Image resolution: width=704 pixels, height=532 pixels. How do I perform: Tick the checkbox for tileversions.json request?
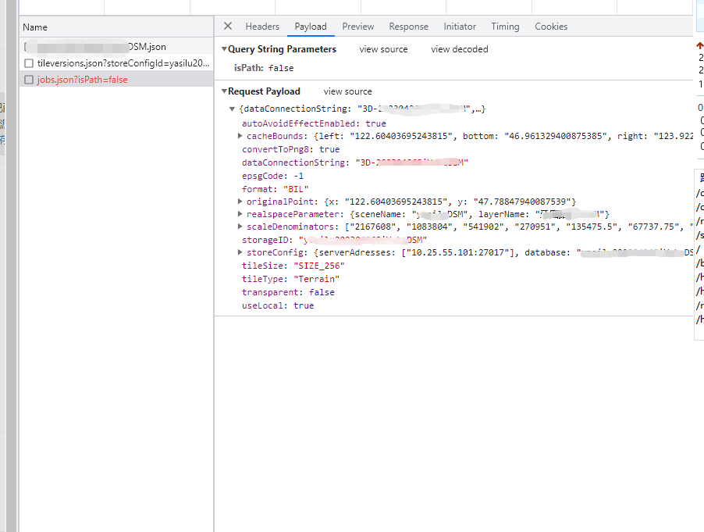click(x=29, y=63)
